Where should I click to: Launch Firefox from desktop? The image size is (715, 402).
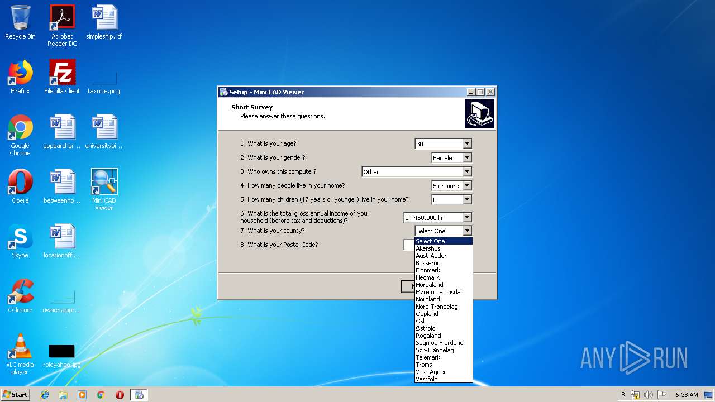click(x=20, y=77)
